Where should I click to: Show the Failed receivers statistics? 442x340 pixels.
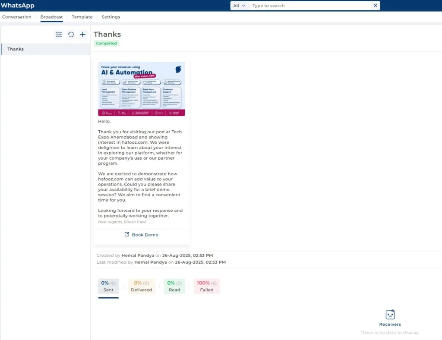point(207,286)
